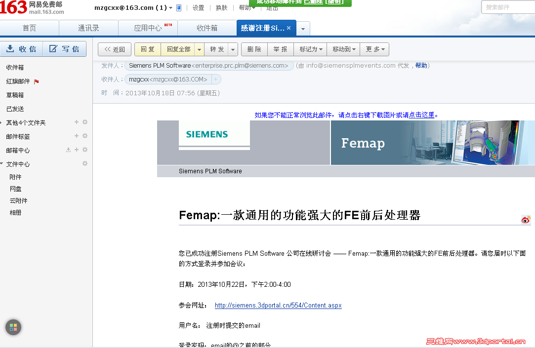The height and width of the screenshot is (348, 535).
Task: Click 删除 delete button
Action: pyautogui.click(x=254, y=49)
